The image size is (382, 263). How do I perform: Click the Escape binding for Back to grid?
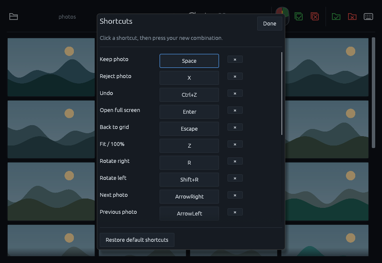[x=189, y=129]
